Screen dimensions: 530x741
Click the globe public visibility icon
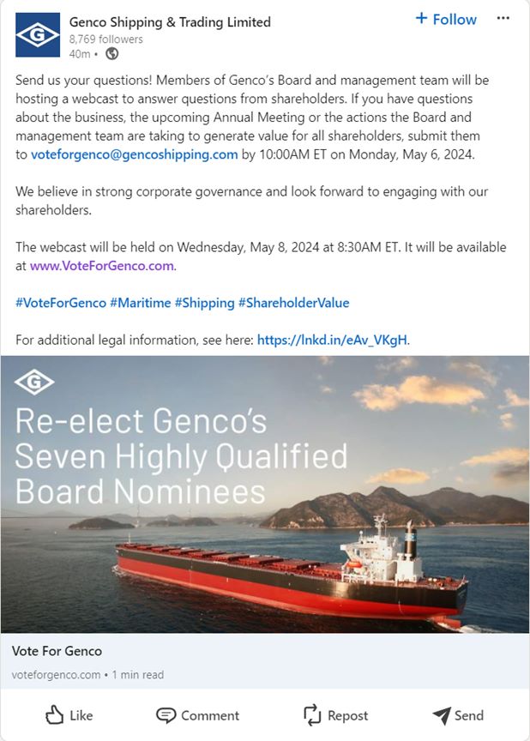111,53
